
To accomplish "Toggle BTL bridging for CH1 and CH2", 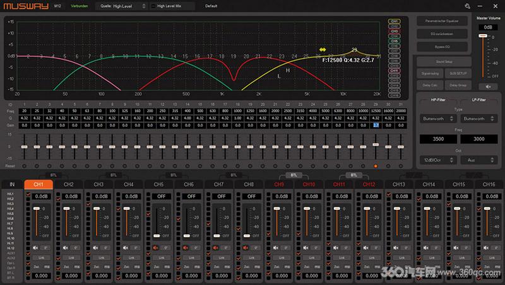I will point(54,175).
